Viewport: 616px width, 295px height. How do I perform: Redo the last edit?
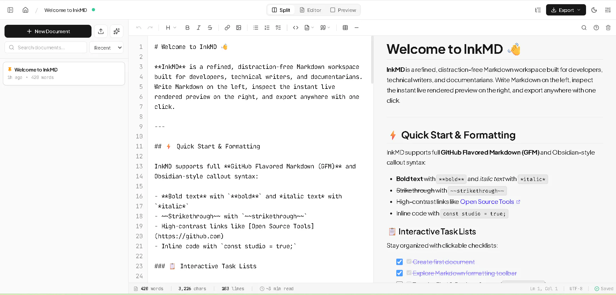[x=150, y=28]
